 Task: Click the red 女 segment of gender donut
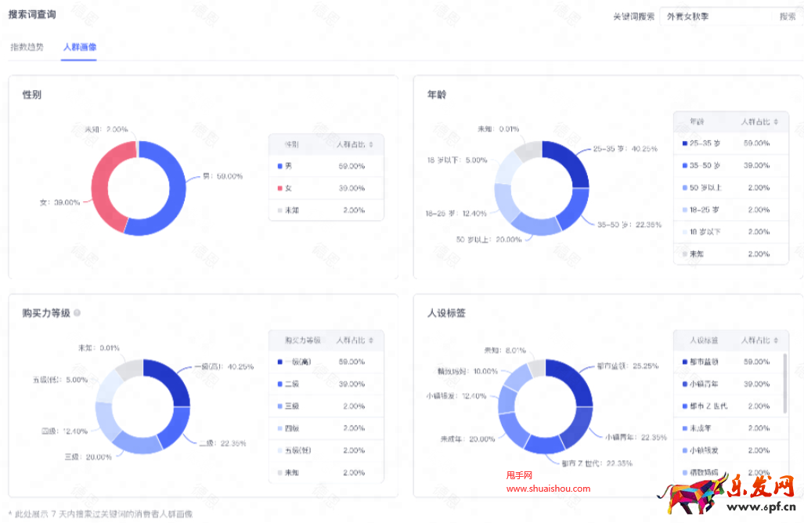(100, 187)
